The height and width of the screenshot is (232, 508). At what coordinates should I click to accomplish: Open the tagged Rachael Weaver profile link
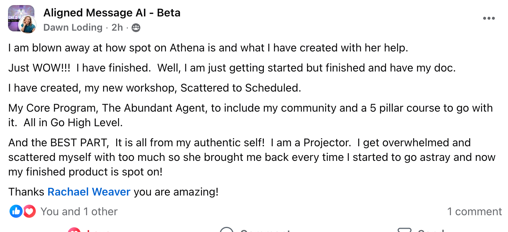point(89,192)
